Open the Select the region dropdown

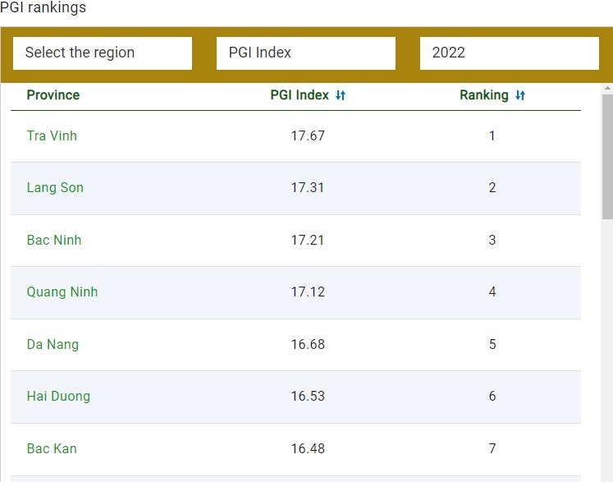[103, 53]
